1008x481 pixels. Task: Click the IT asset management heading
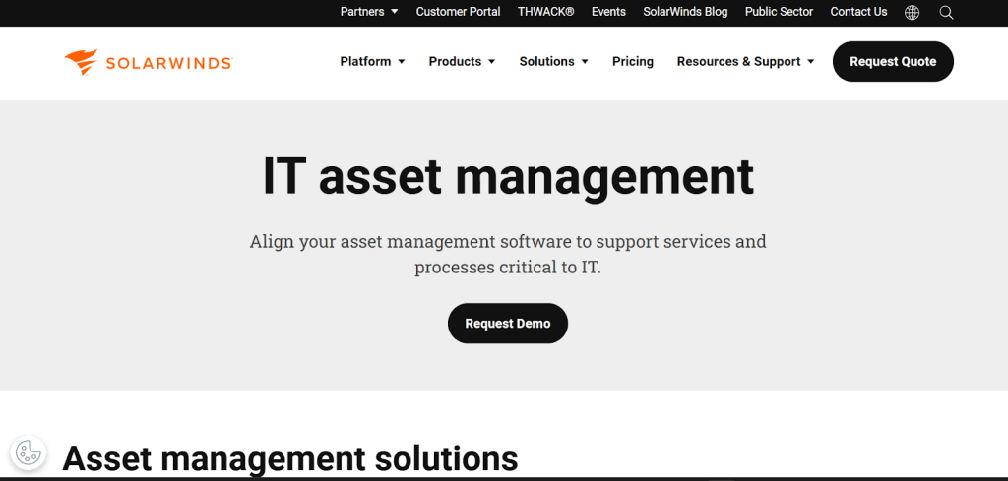coord(508,177)
